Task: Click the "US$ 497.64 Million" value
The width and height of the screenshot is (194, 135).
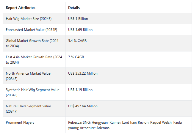Action: click(x=83, y=106)
